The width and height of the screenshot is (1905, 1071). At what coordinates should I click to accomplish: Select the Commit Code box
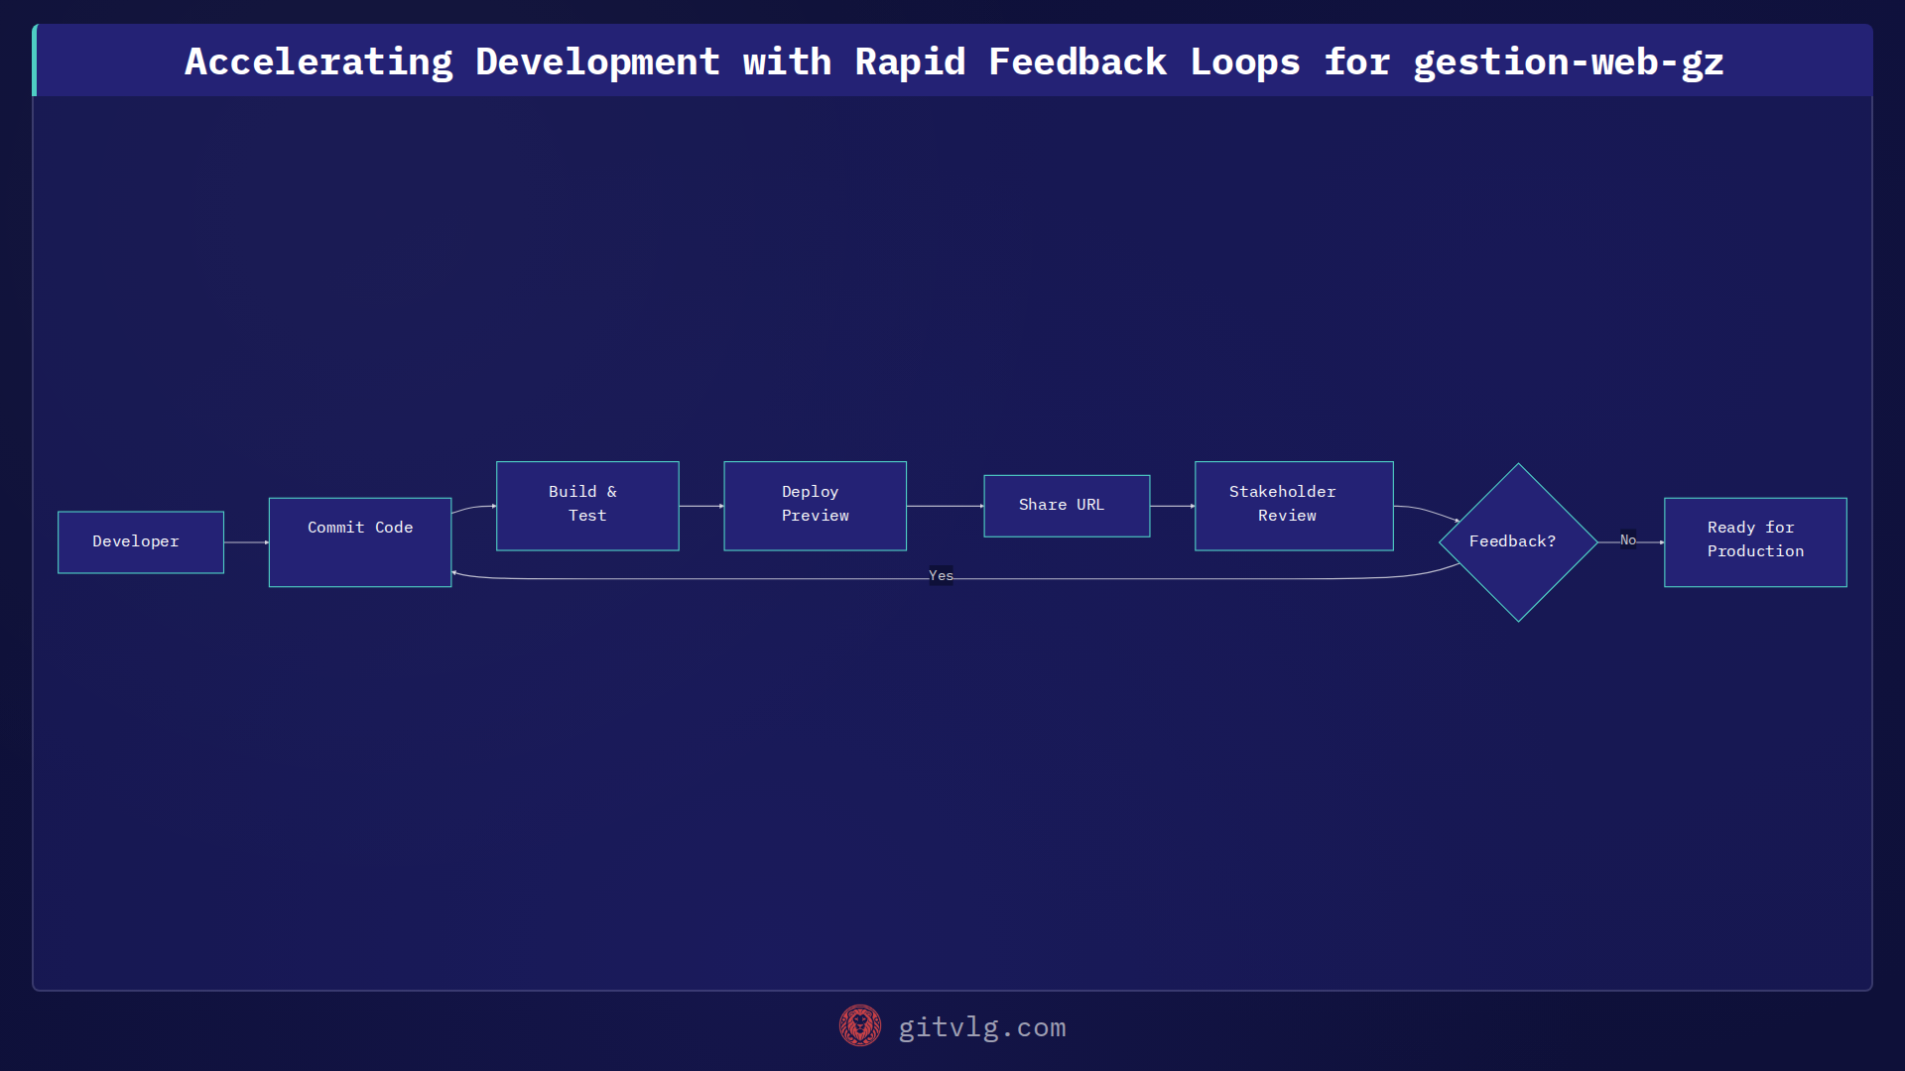point(360,542)
